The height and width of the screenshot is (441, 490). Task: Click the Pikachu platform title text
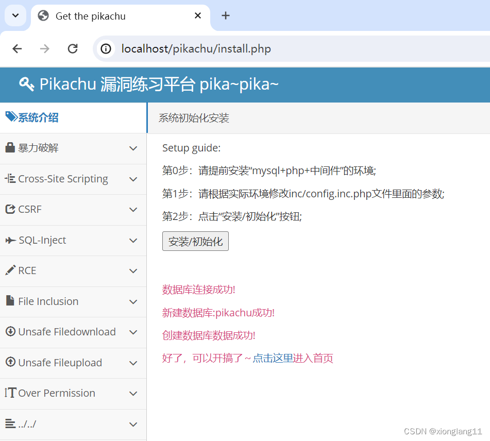pyautogui.click(x=159, y=84)
